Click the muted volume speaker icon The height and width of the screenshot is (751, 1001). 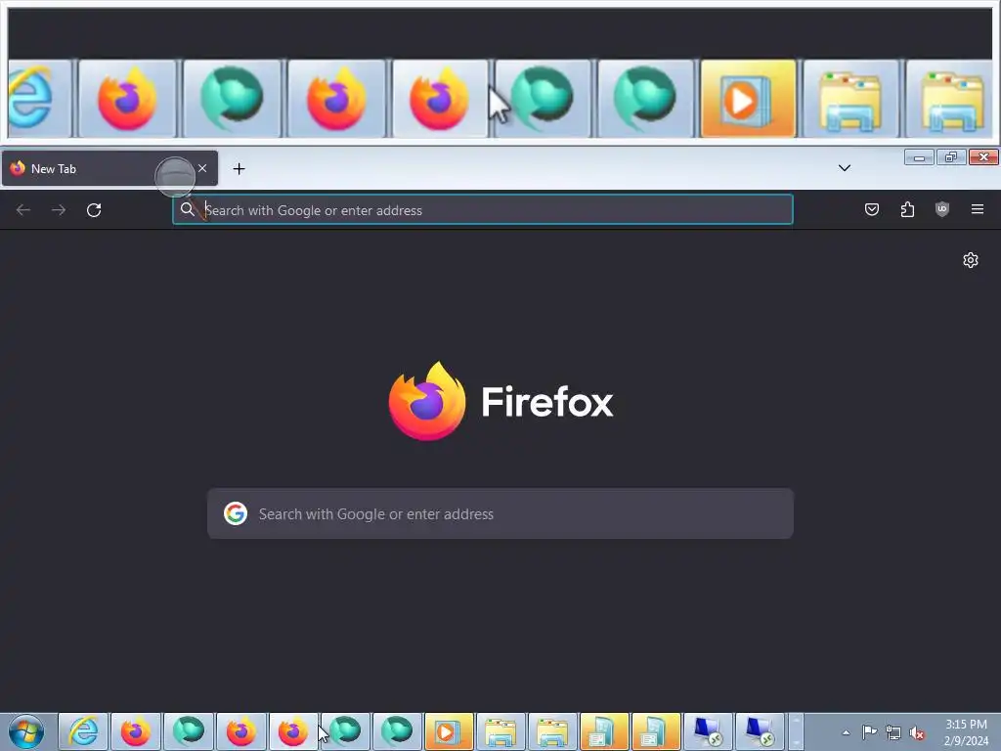[917, 733]
